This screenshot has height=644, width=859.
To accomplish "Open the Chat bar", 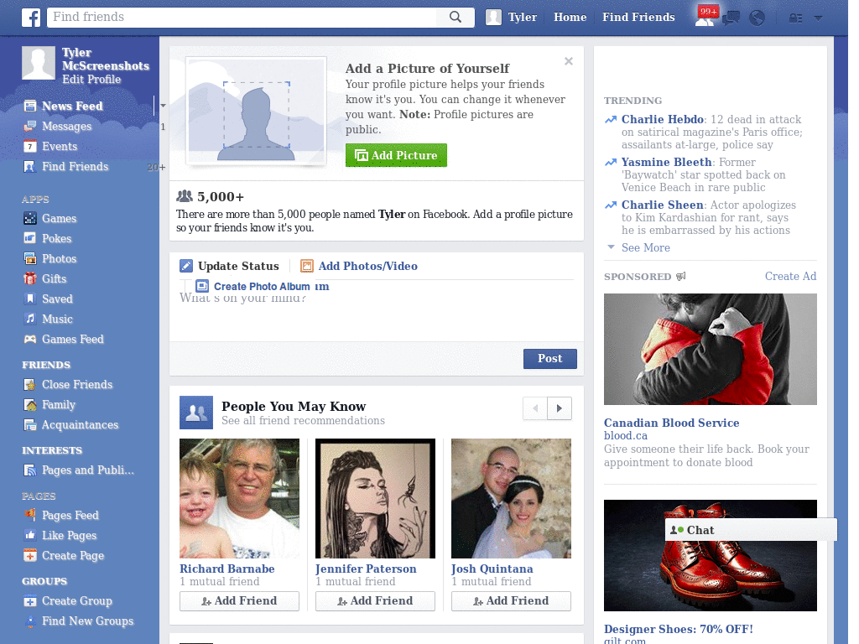I will click(x=751, y=530).
